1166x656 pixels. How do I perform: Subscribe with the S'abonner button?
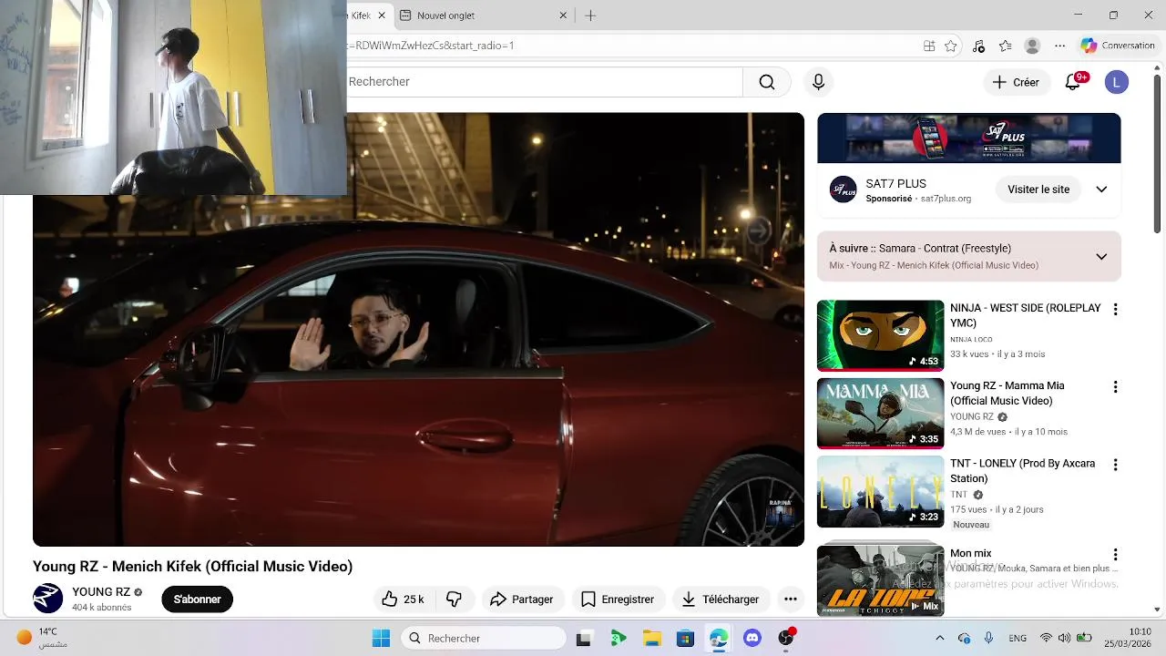(x=198, y=599)
